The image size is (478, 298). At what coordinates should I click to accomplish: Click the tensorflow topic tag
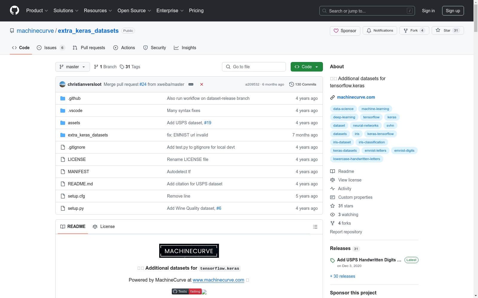click(371, 117)
